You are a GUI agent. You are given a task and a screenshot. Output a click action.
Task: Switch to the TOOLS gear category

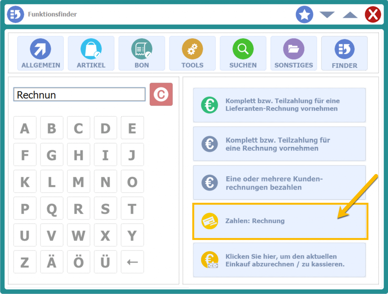(192, 53)
